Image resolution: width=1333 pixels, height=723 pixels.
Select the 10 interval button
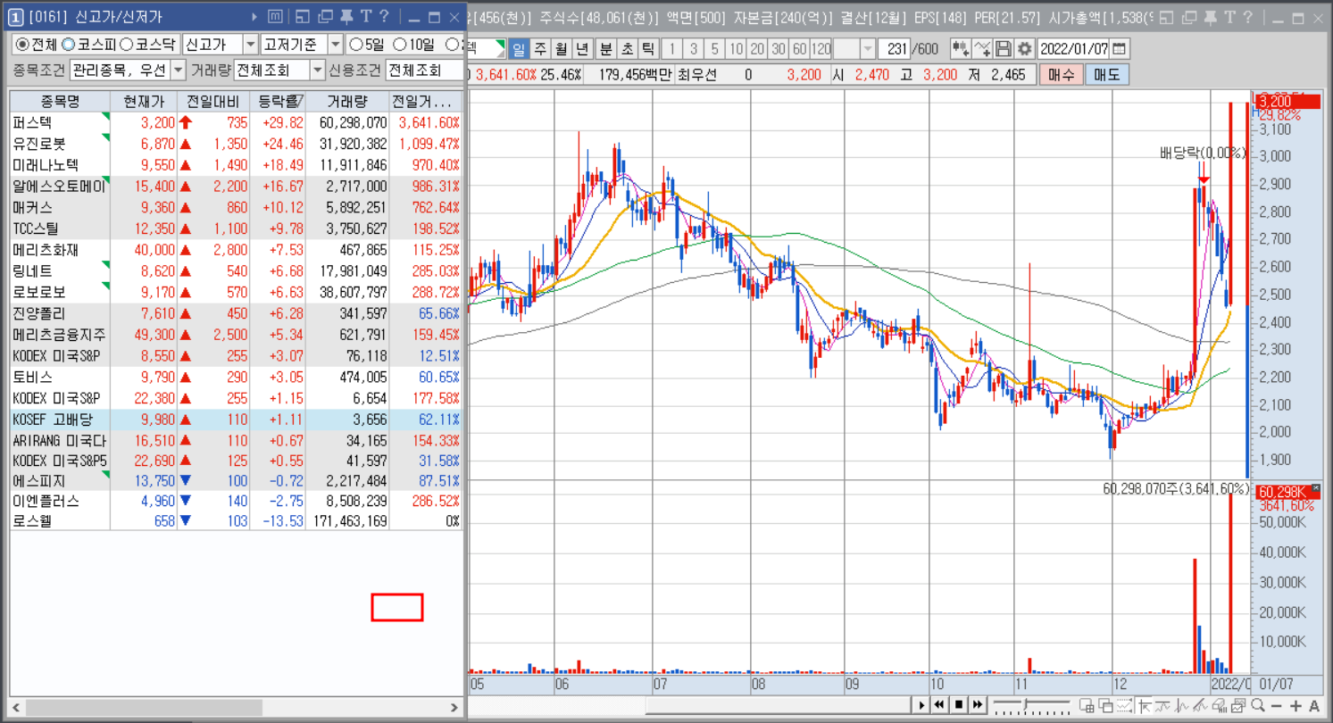coord(736,48)
